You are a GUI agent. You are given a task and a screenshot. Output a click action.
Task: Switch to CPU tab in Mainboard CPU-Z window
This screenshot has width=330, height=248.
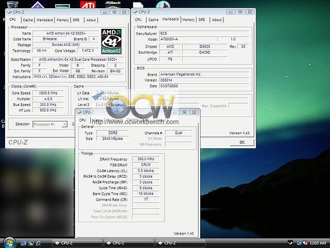click(138, 20)
